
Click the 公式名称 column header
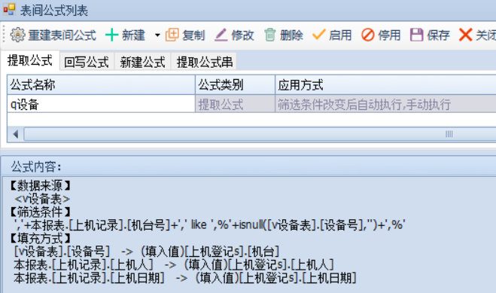tap(101, 85)
